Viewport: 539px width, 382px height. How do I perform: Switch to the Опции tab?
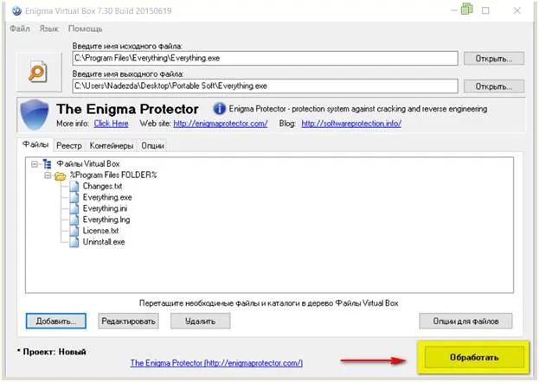click(x=152, y=146)
